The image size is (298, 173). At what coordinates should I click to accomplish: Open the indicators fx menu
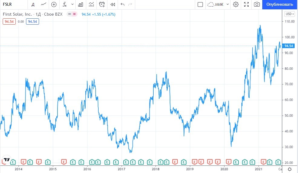click(64, 5)
